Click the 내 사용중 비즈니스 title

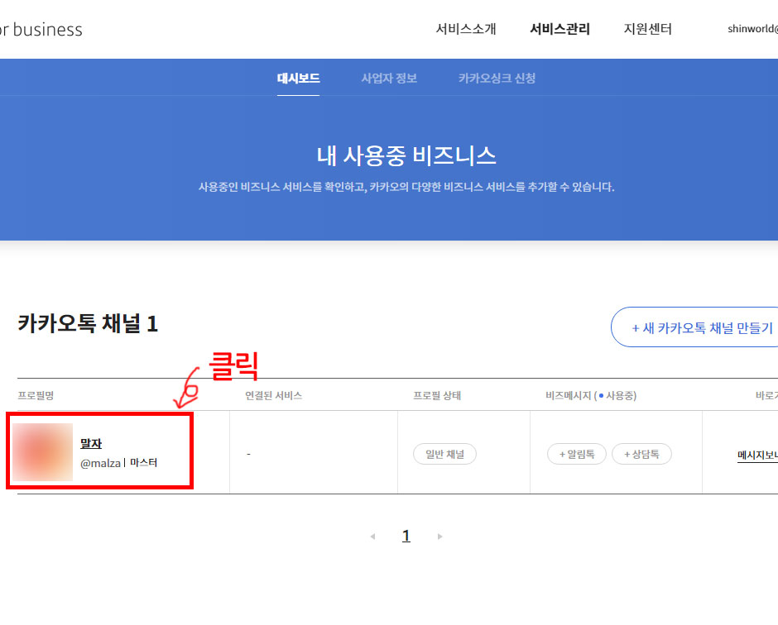pyautogui.click(x=406, y=155)
